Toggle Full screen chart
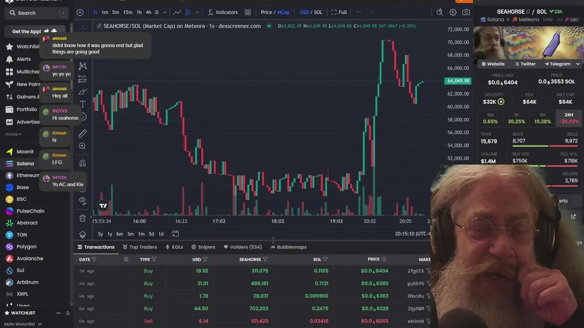 click(339, 12)
